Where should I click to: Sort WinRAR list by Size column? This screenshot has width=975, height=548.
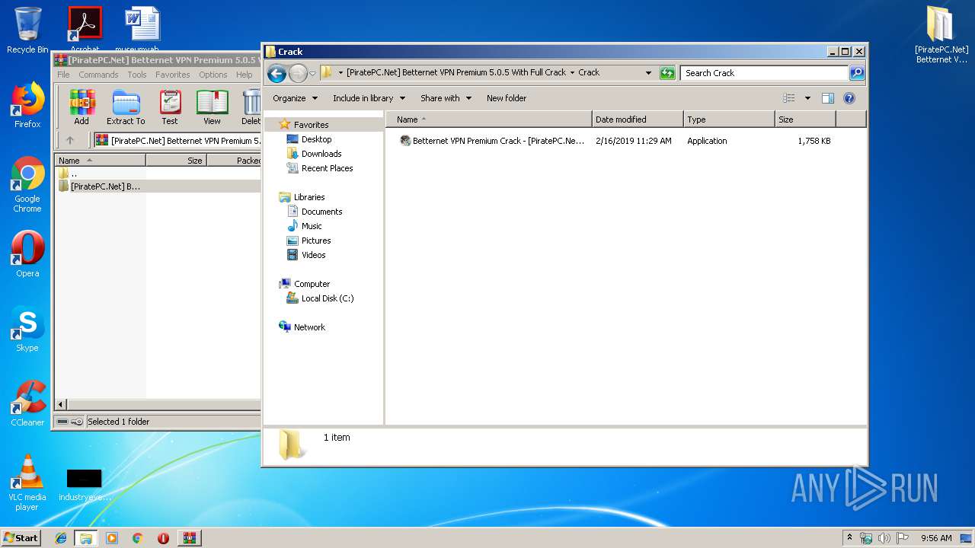(x=176, y=161)
